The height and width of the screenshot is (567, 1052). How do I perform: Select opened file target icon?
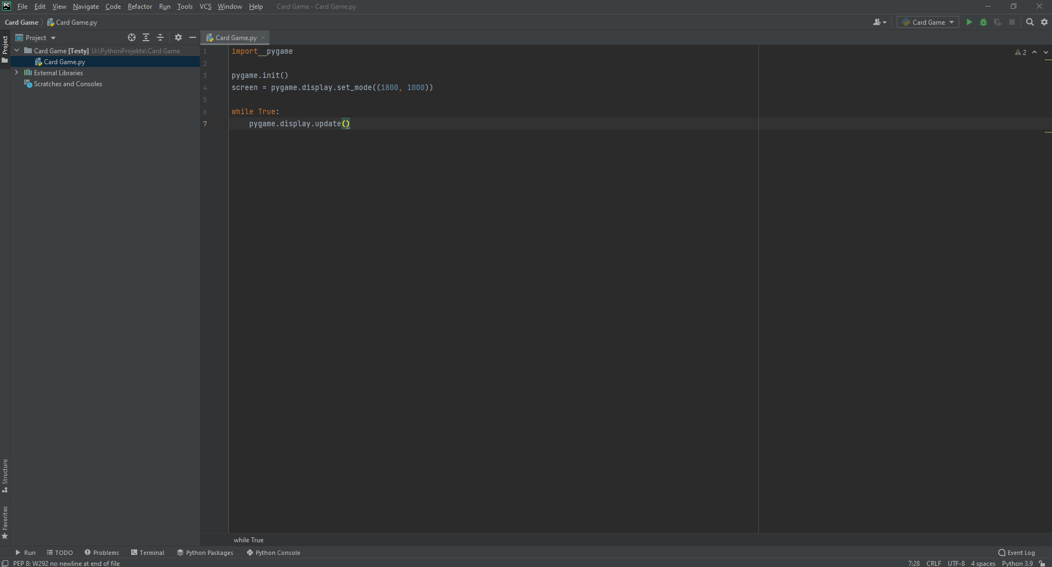[x=132, y=37]
